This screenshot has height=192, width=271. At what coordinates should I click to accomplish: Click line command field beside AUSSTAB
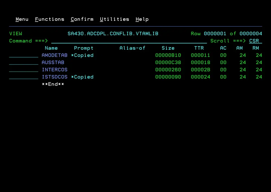click(x=24, y=63)
